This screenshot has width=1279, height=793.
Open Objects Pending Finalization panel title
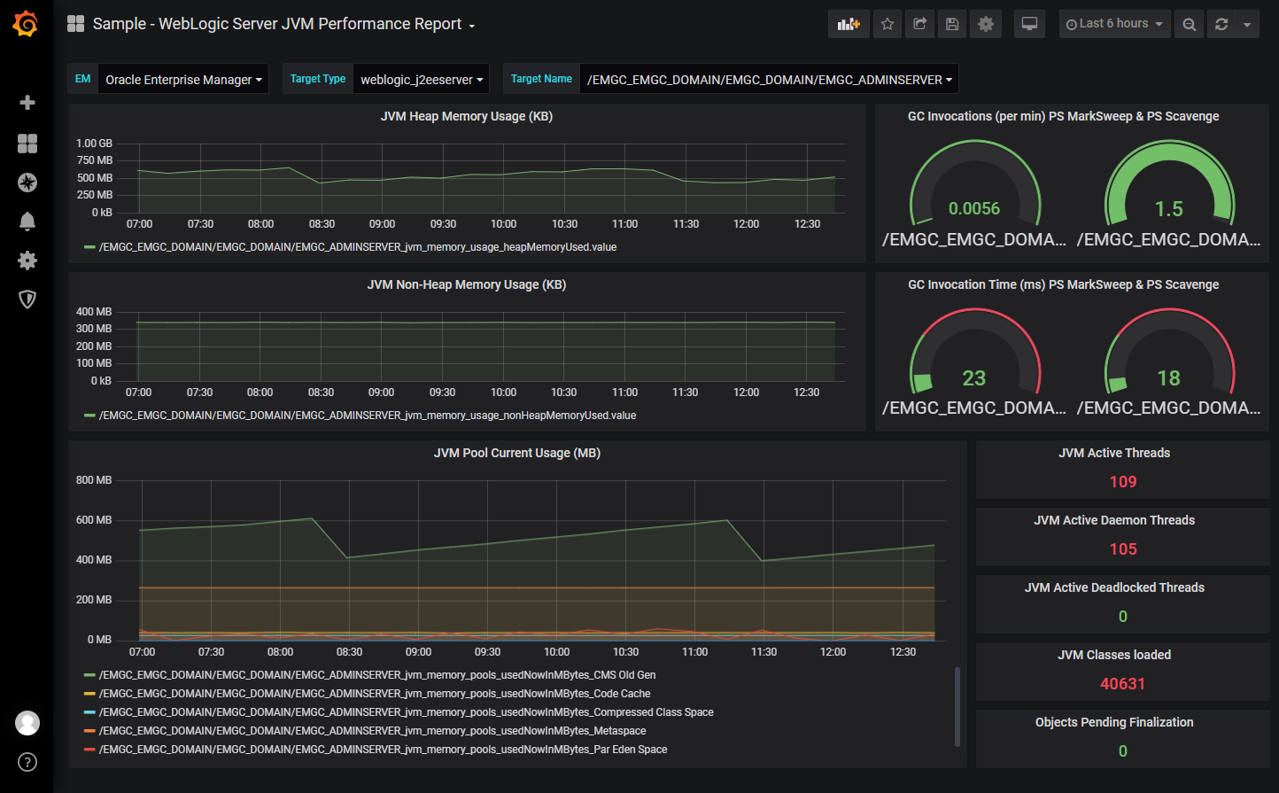(x=1114, y=722)
